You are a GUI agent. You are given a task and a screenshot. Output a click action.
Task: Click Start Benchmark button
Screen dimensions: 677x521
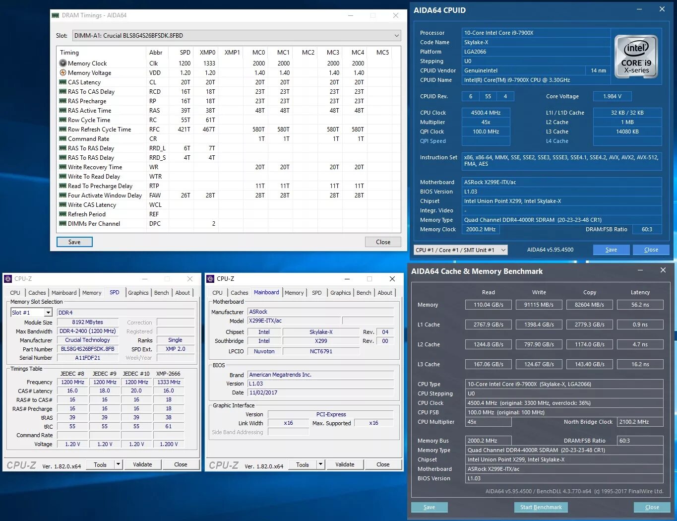(x=541, y=508)
